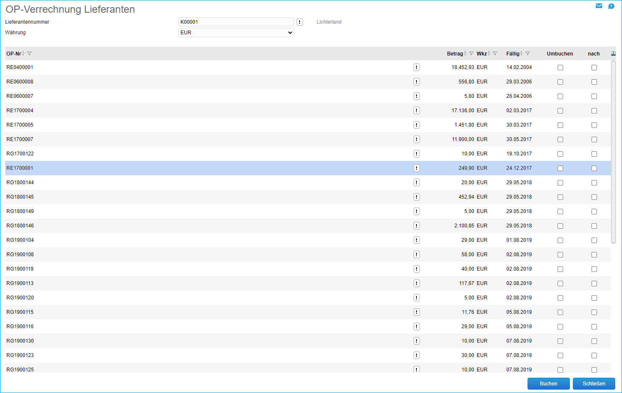
Task: Check Umbuchen box for RE1700001
Action: tap(560, 168)
